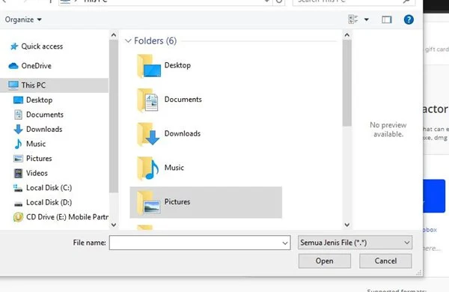Image resolution: width=449 pixels, height=292 pixels.
Task: Click the Downloads folder name in file list
Action: coord(183,133)
